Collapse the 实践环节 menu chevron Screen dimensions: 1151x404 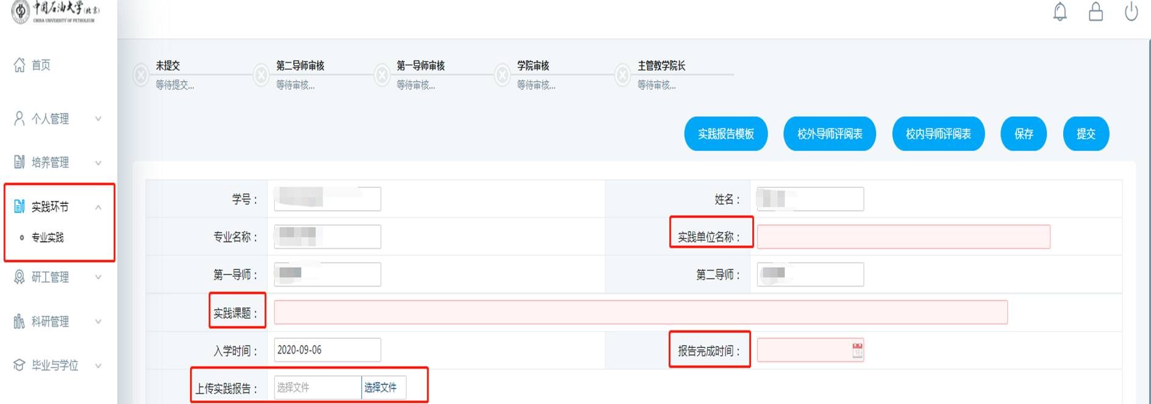[x=98, y=207]
